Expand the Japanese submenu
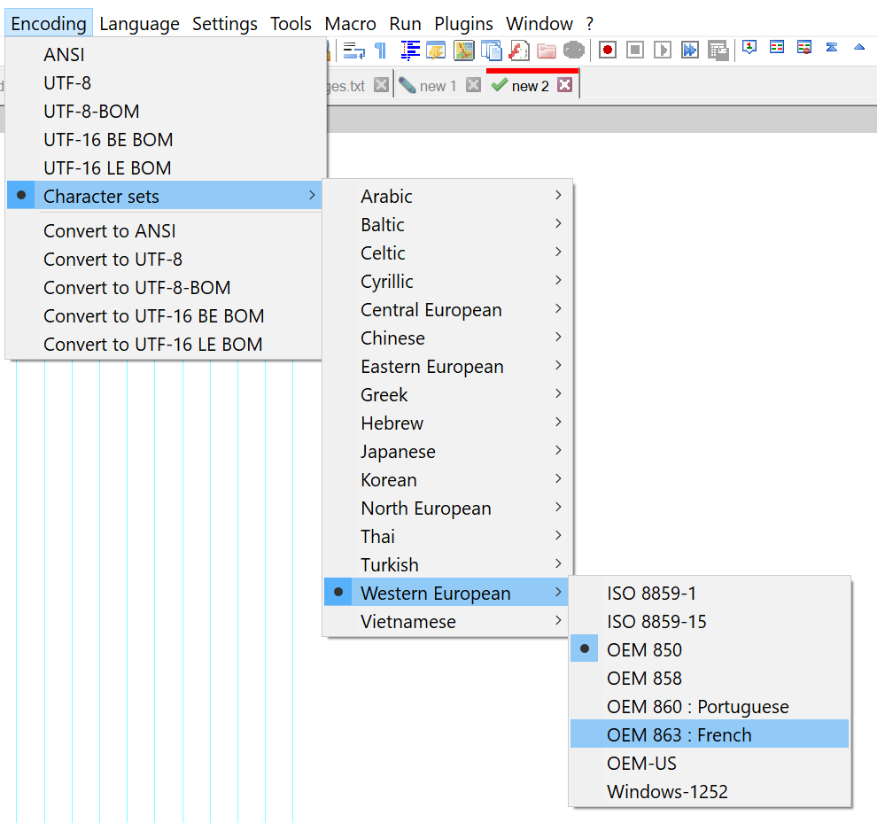The width and height of the screenshot is (877, 823). pos(447,452)
